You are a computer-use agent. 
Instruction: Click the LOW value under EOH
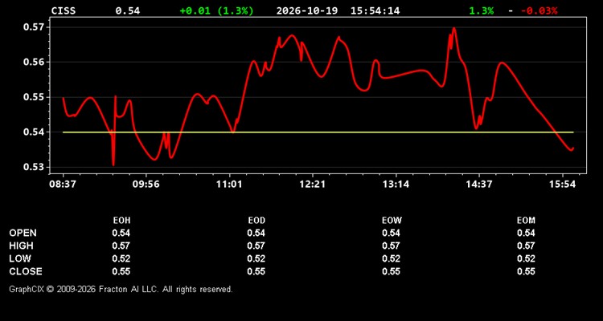point(121,258)
